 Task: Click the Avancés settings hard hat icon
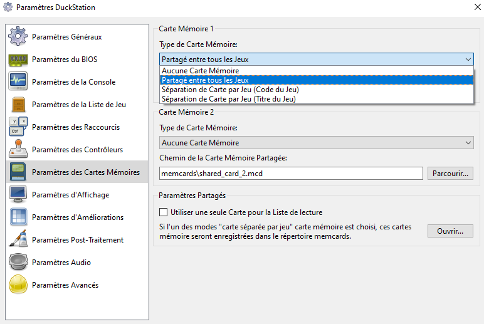18,285
